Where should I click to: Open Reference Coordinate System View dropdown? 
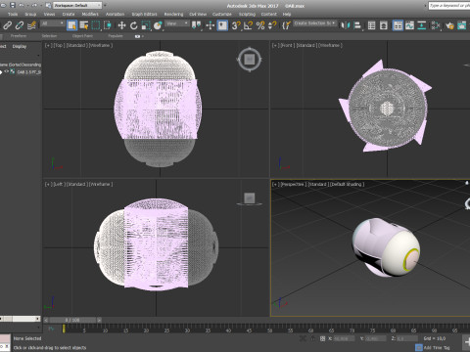(x=177, y=23)
